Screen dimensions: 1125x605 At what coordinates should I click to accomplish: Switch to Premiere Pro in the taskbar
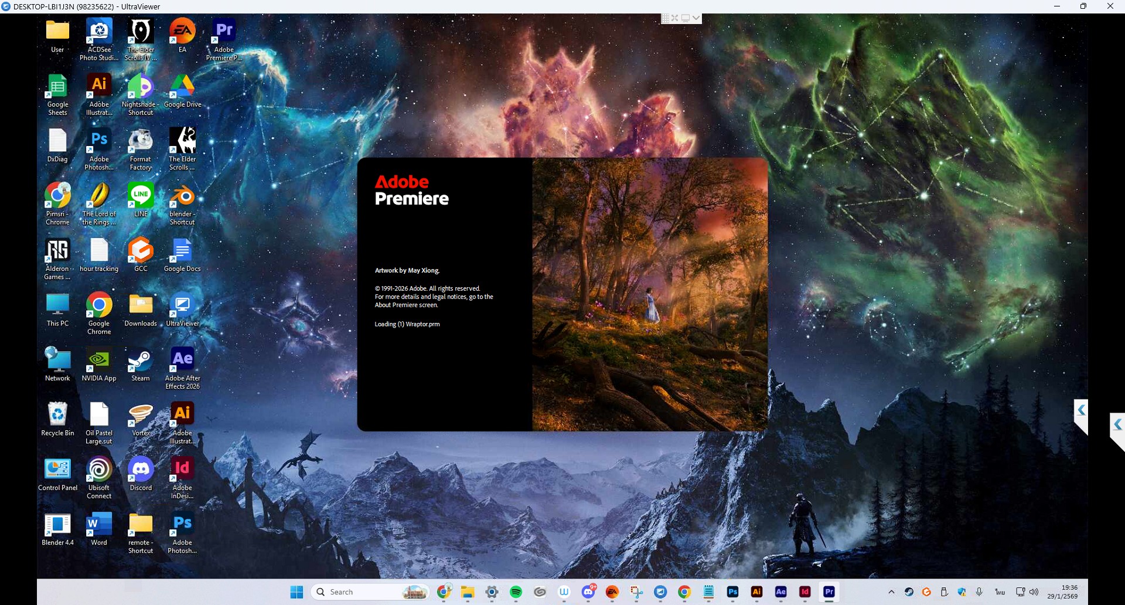[829, 592]
